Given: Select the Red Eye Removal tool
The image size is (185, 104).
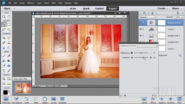Looking at the screenshot, I should [x=4, y=38].
